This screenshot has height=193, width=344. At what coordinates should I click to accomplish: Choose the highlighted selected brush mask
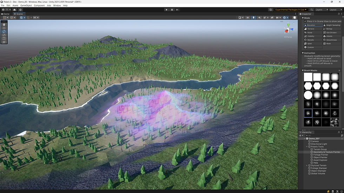(308, 113)
